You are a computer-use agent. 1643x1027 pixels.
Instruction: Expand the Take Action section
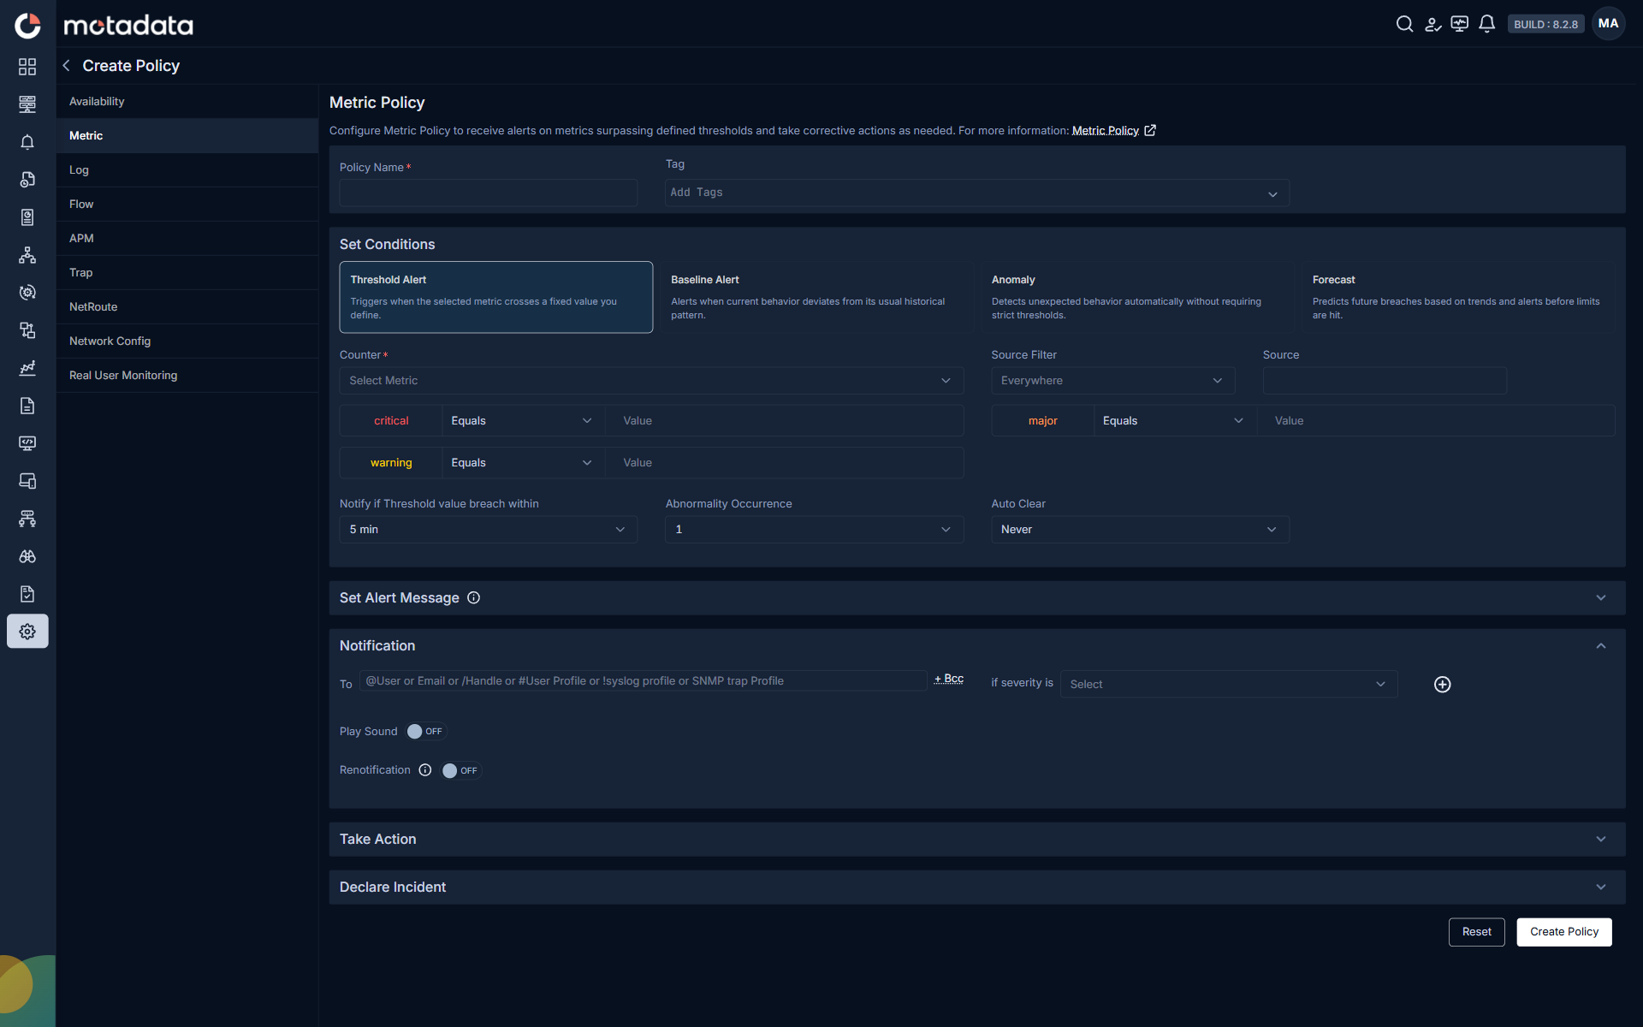pyautogui.click(x=1601, y=840)
